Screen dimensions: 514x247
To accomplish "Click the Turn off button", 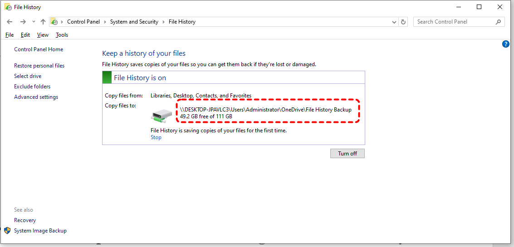I will click(348, 153).
